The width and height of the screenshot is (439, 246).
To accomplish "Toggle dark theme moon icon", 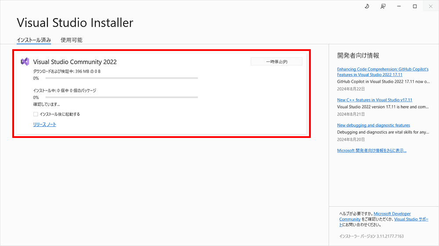I will click(367, 6).
